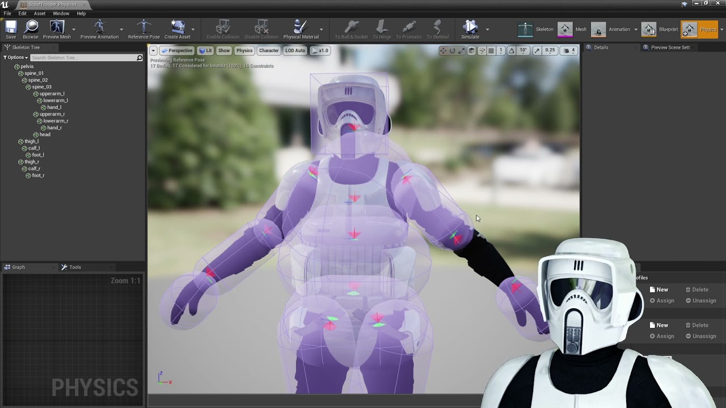The width and height of the screenshot is (726, 408).
Task: Open the Edit menu
Action: click(x=23, y=14)
